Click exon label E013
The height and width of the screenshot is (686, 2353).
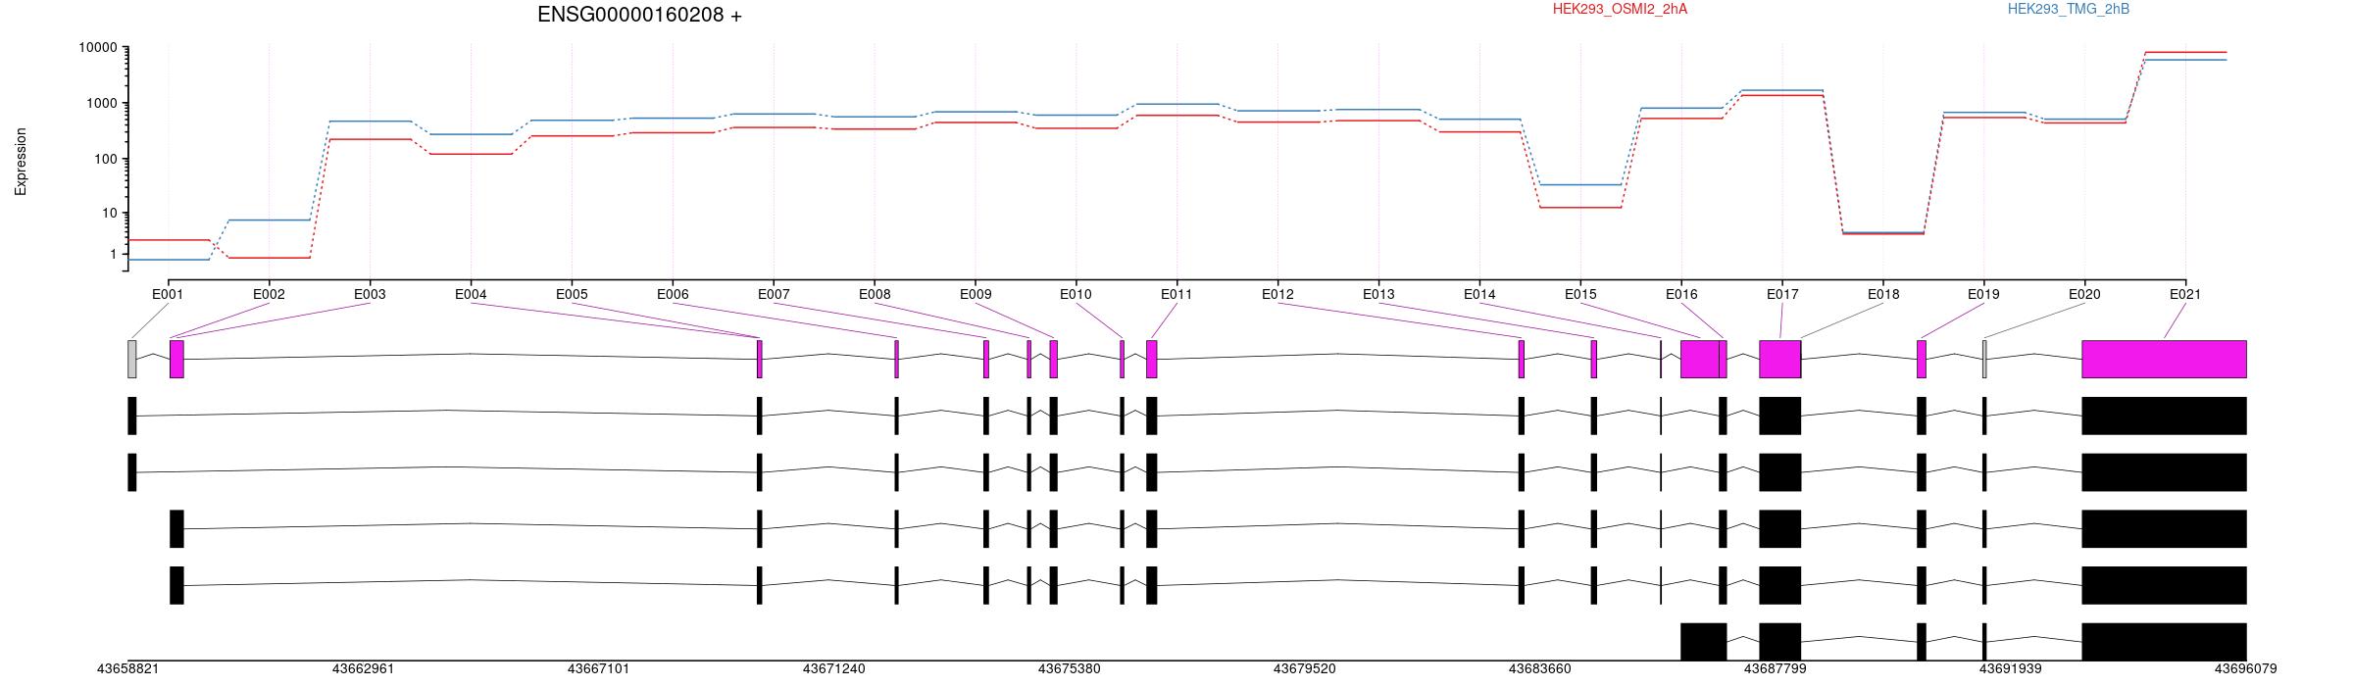[x=1378, y=294]
